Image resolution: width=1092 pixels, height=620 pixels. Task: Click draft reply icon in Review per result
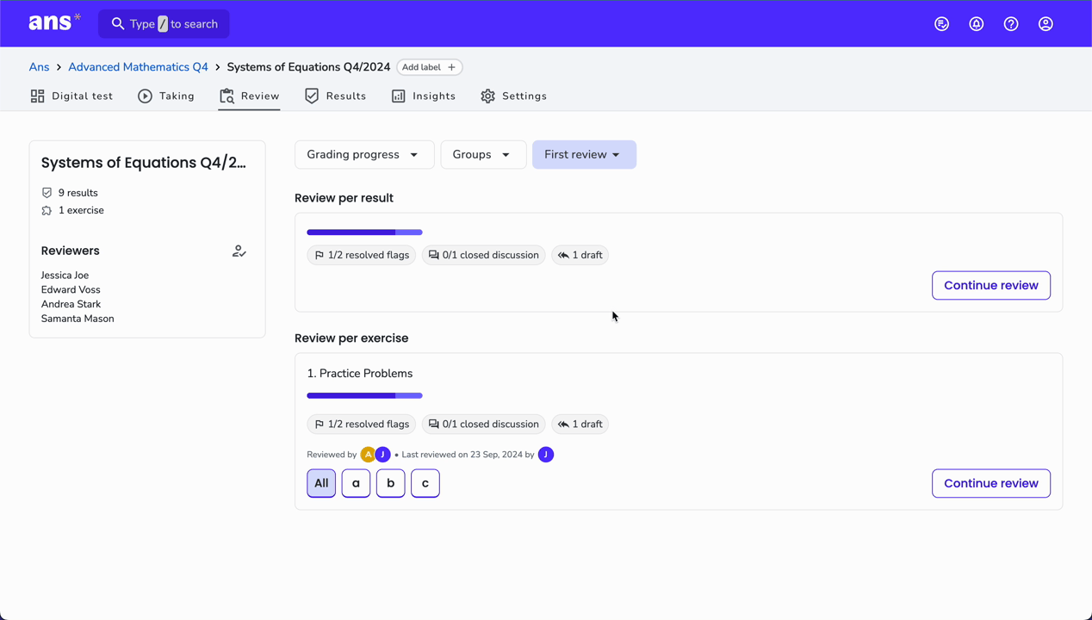click(x=563, y=255)
